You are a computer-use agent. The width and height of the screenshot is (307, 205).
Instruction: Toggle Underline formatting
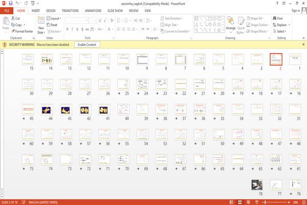77,29
